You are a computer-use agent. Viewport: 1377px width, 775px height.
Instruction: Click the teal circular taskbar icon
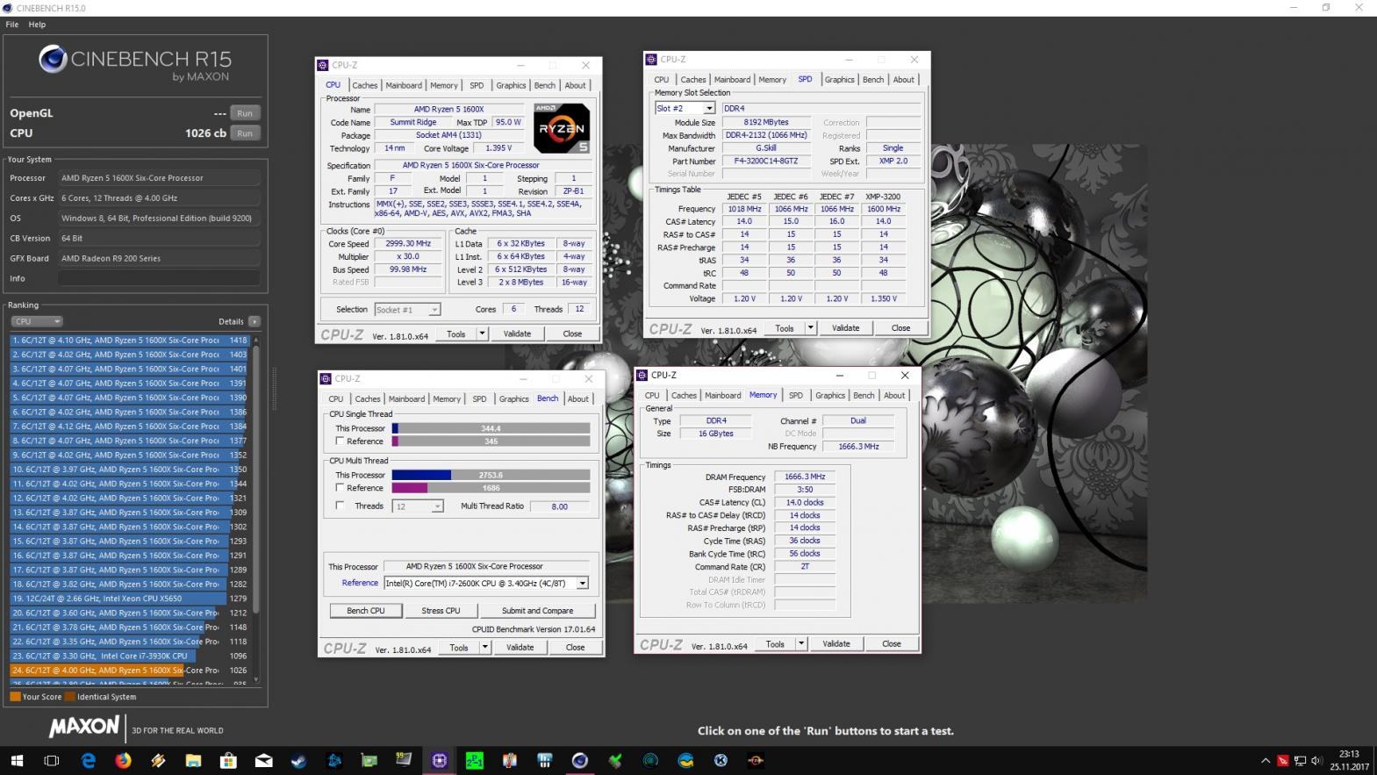650,761
